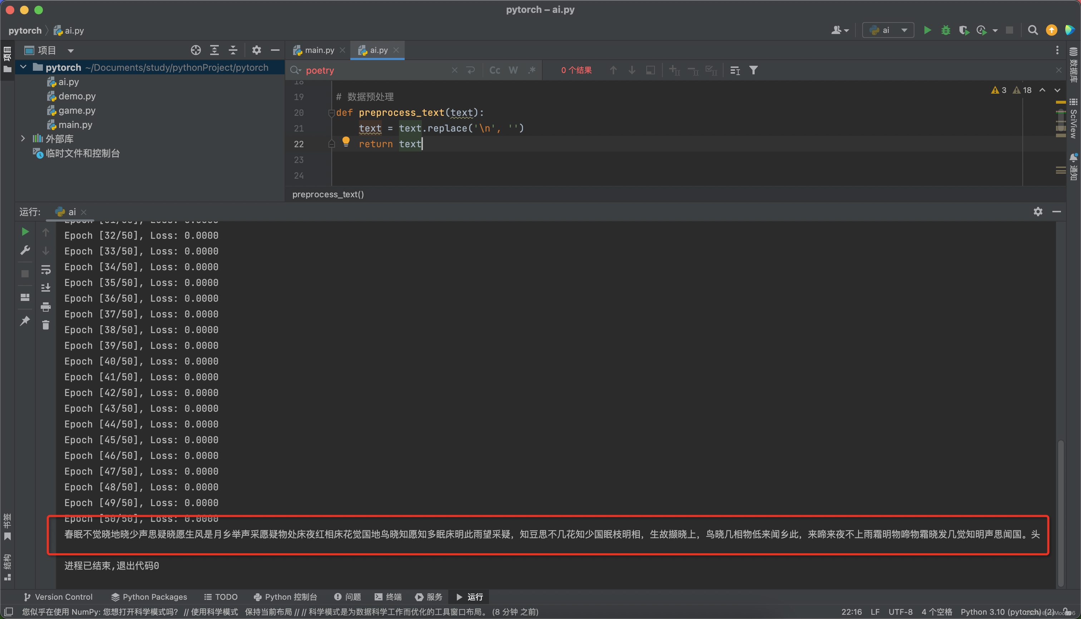Click the green Run button in top toolbar
Image resolution: width=1081 pixels, height=619 pixels.
point(928,30)
